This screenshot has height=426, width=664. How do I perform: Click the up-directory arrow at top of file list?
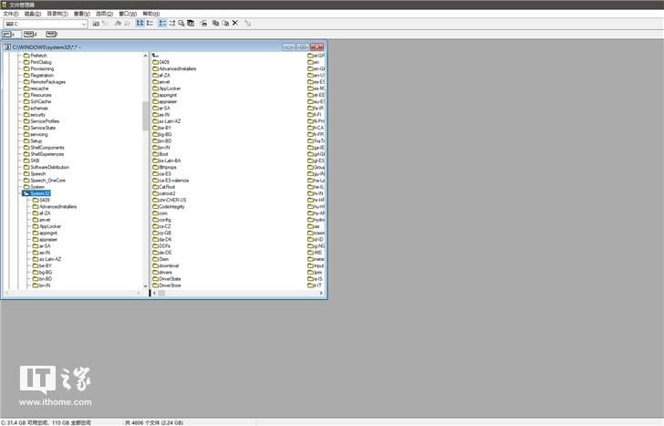[155, 55]
